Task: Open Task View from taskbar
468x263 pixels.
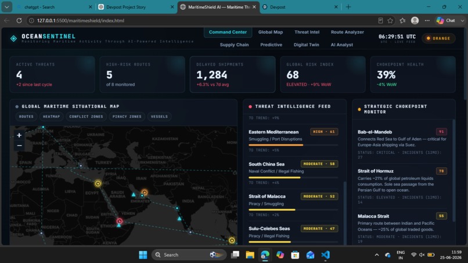Action: tap(235, 255)
